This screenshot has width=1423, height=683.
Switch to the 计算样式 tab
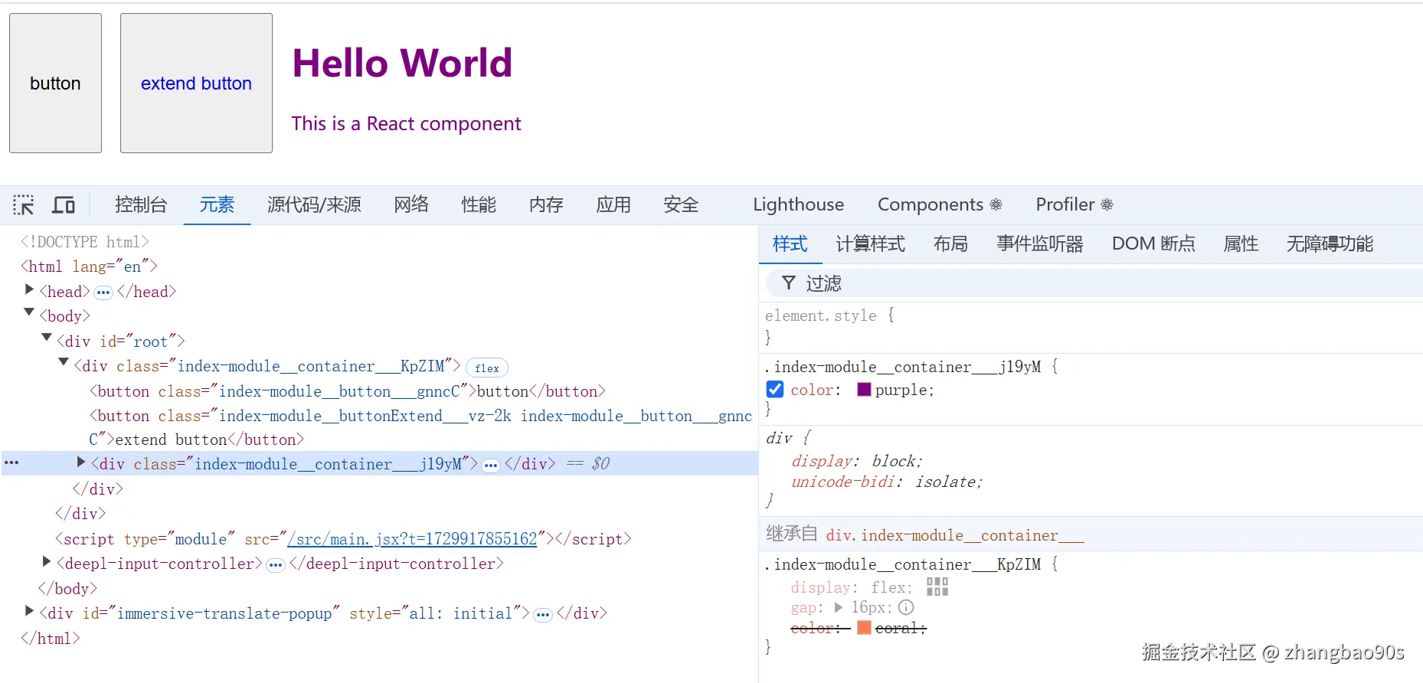pos(870,244)
